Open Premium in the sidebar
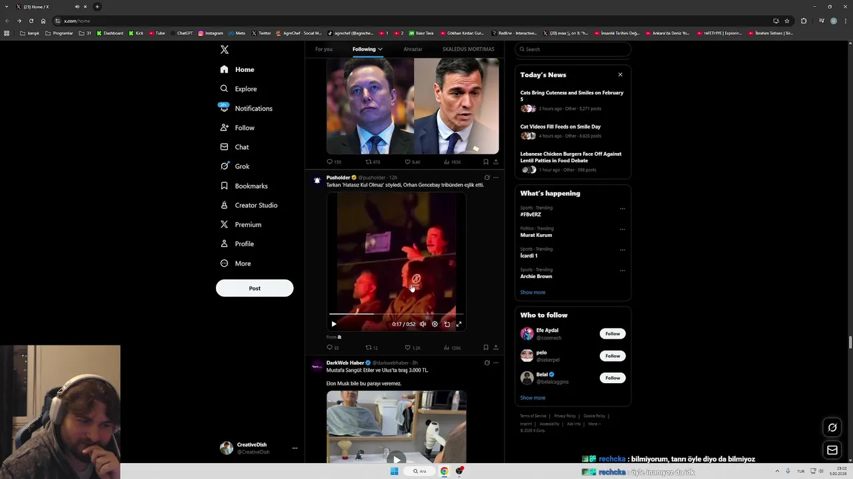The height and width of the screenshot is (479, 853). pyautogui.click(x=241, y=224)
